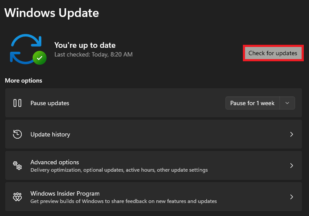The image size is (309, 216).
Task: Click the You're up to date heading
Action: (85, 46)
